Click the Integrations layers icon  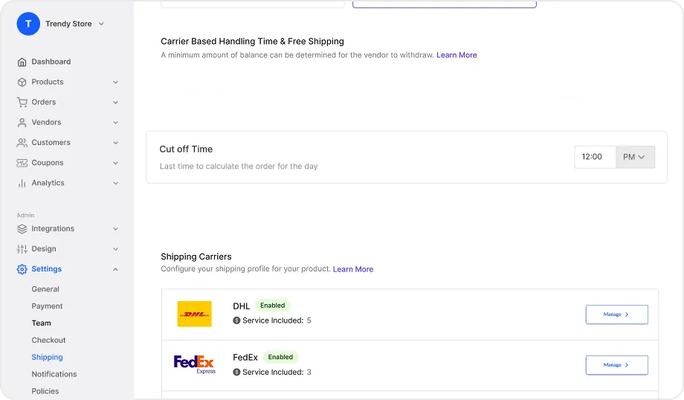22,228
